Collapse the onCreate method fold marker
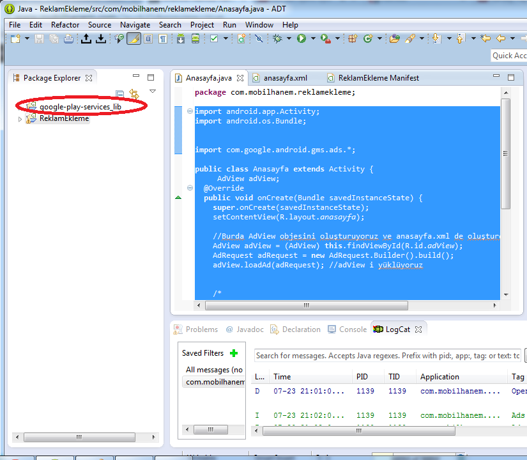 190,187
